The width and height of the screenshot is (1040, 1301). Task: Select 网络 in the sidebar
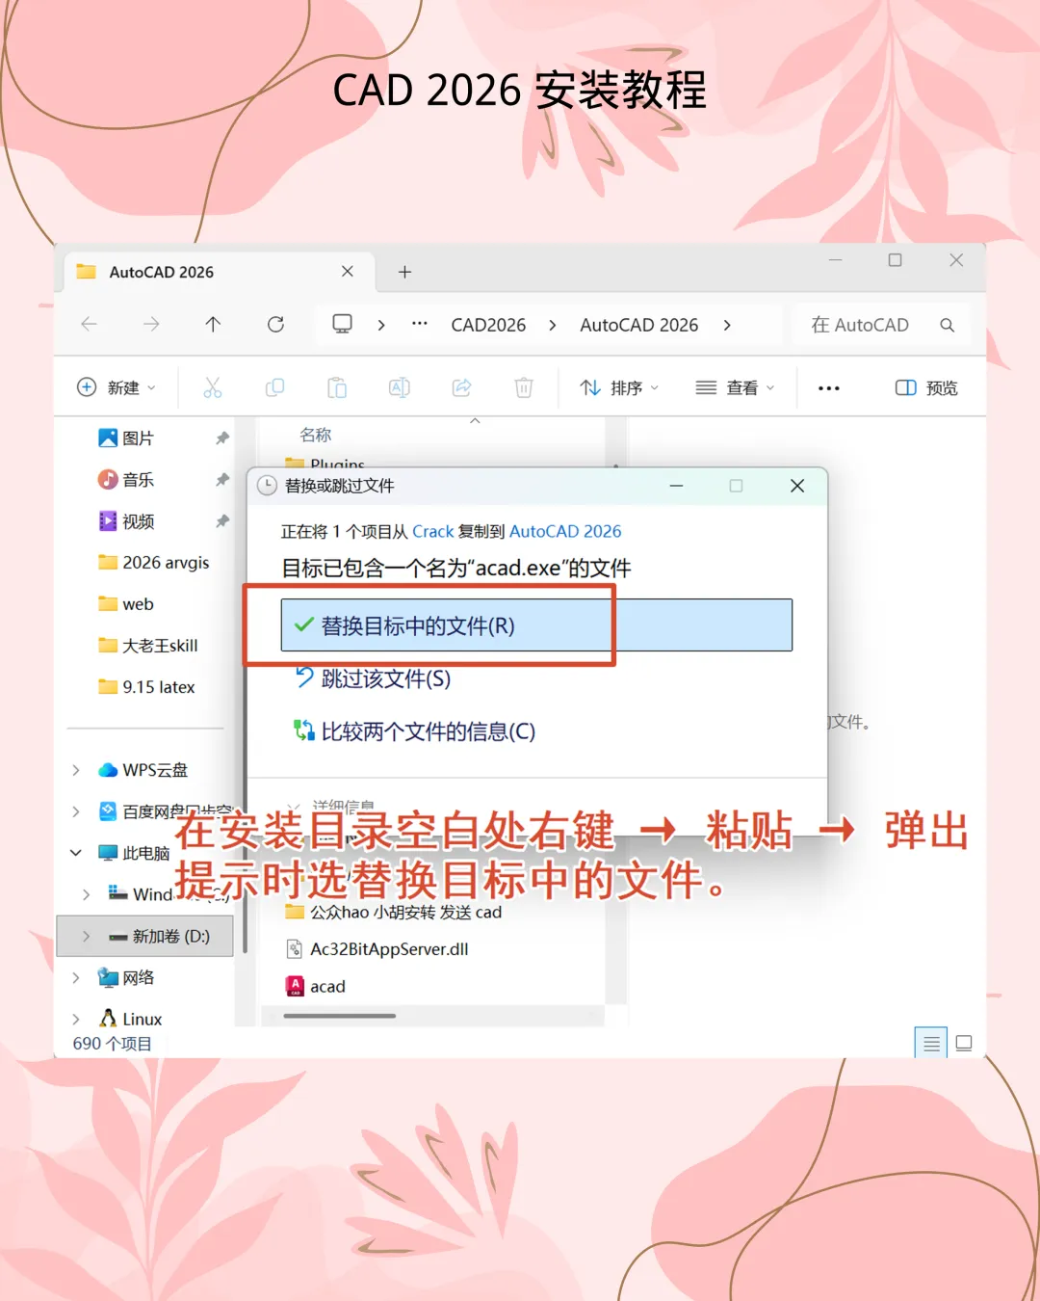126,977
